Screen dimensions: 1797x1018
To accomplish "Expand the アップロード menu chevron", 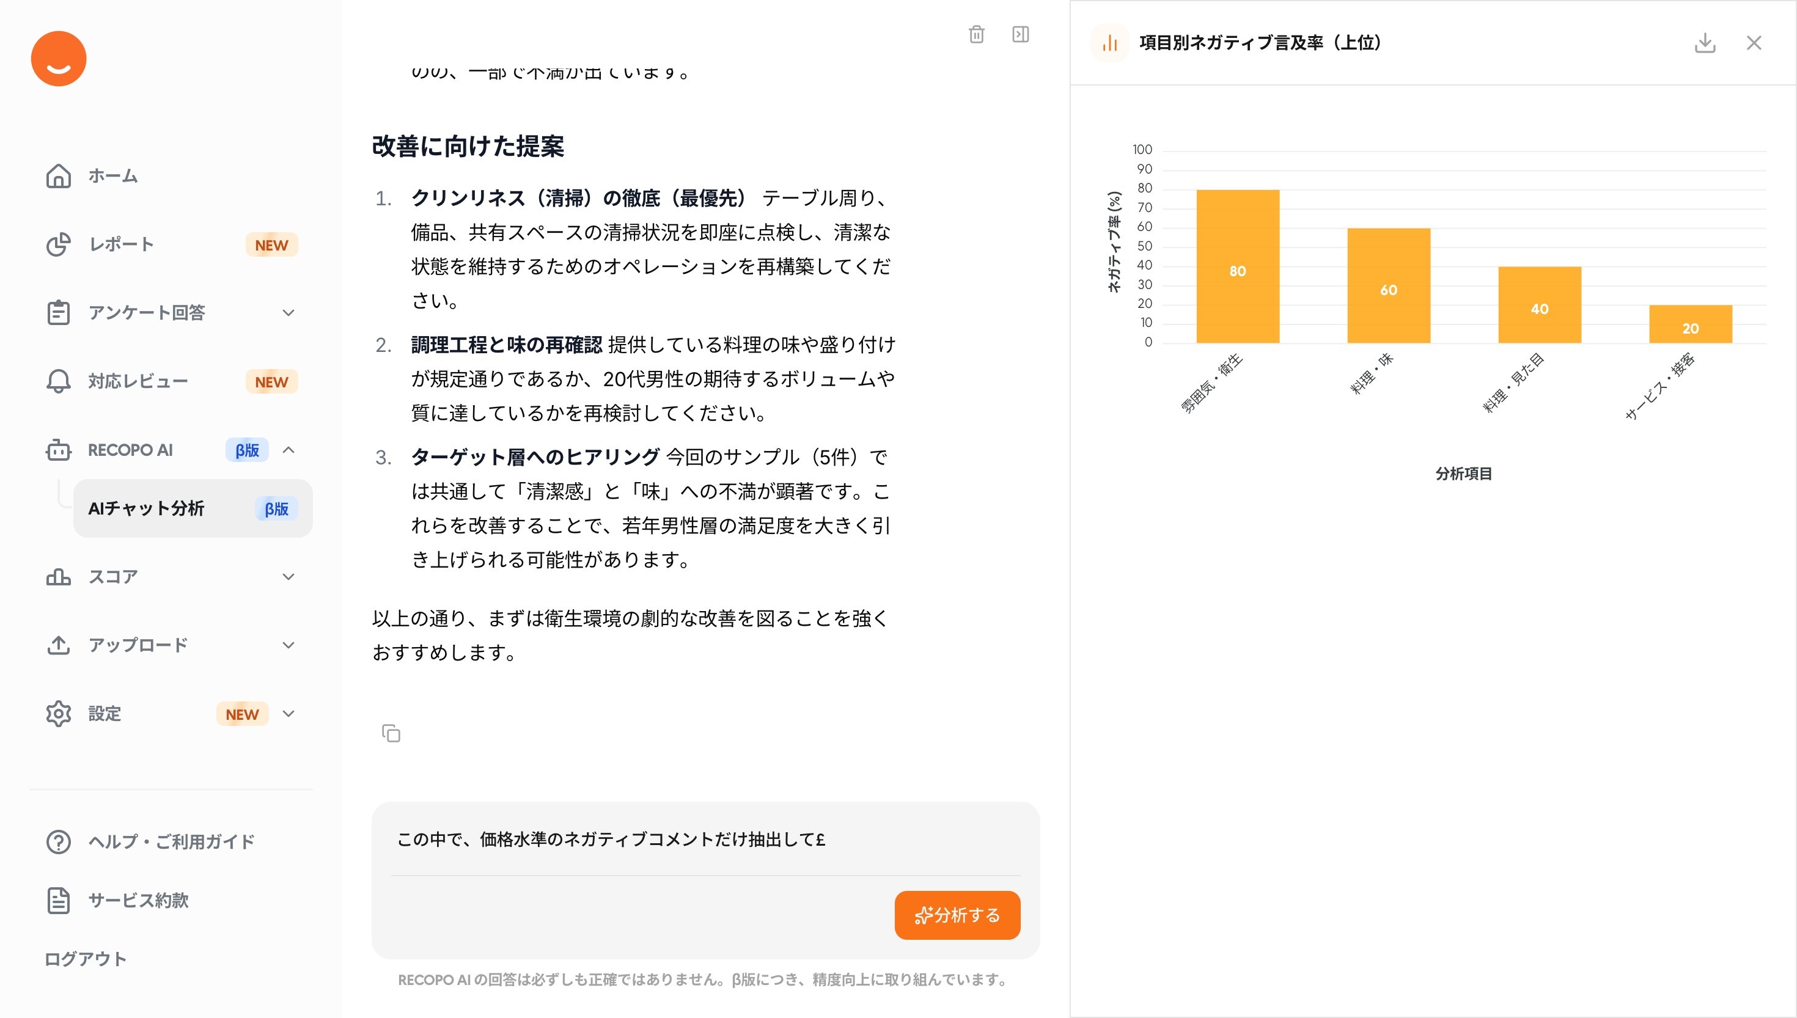I will coord(288,645).
